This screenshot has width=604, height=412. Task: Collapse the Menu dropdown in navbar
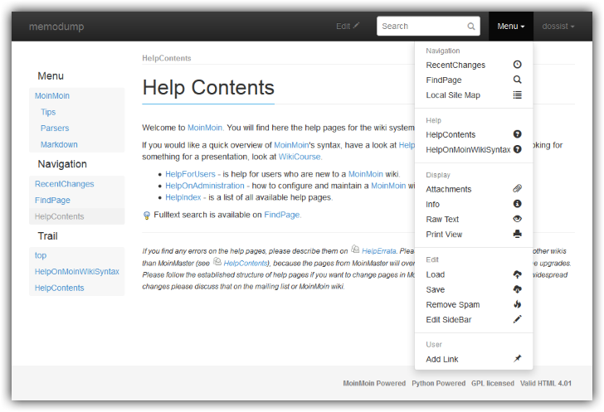point(511,27)
